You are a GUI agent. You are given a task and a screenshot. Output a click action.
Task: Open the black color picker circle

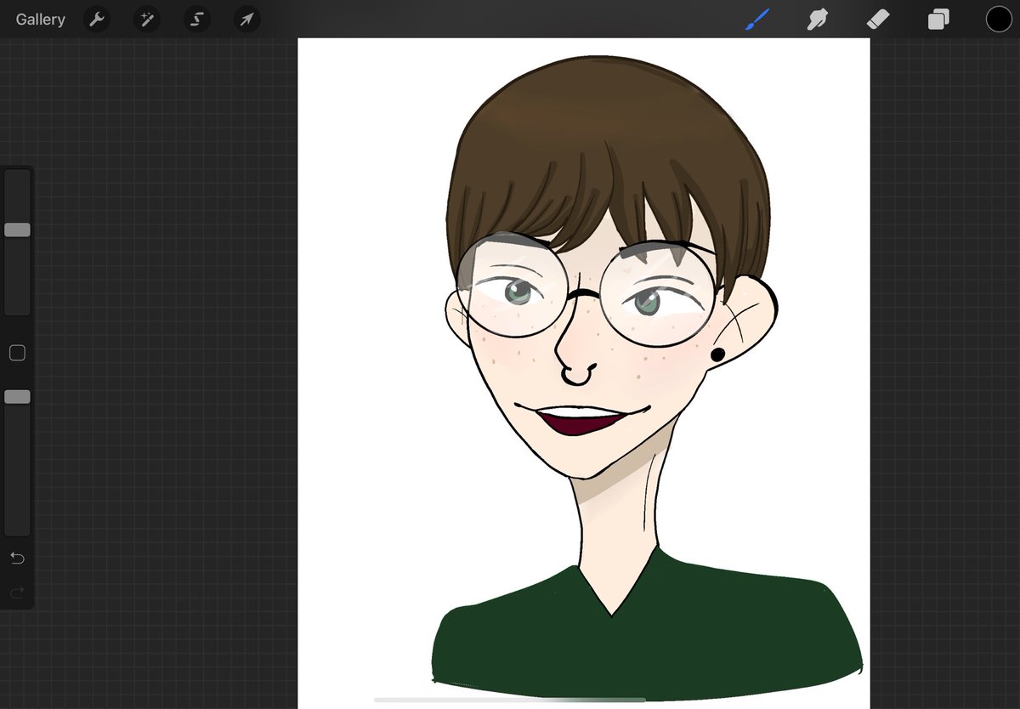(x=999, y=20)
